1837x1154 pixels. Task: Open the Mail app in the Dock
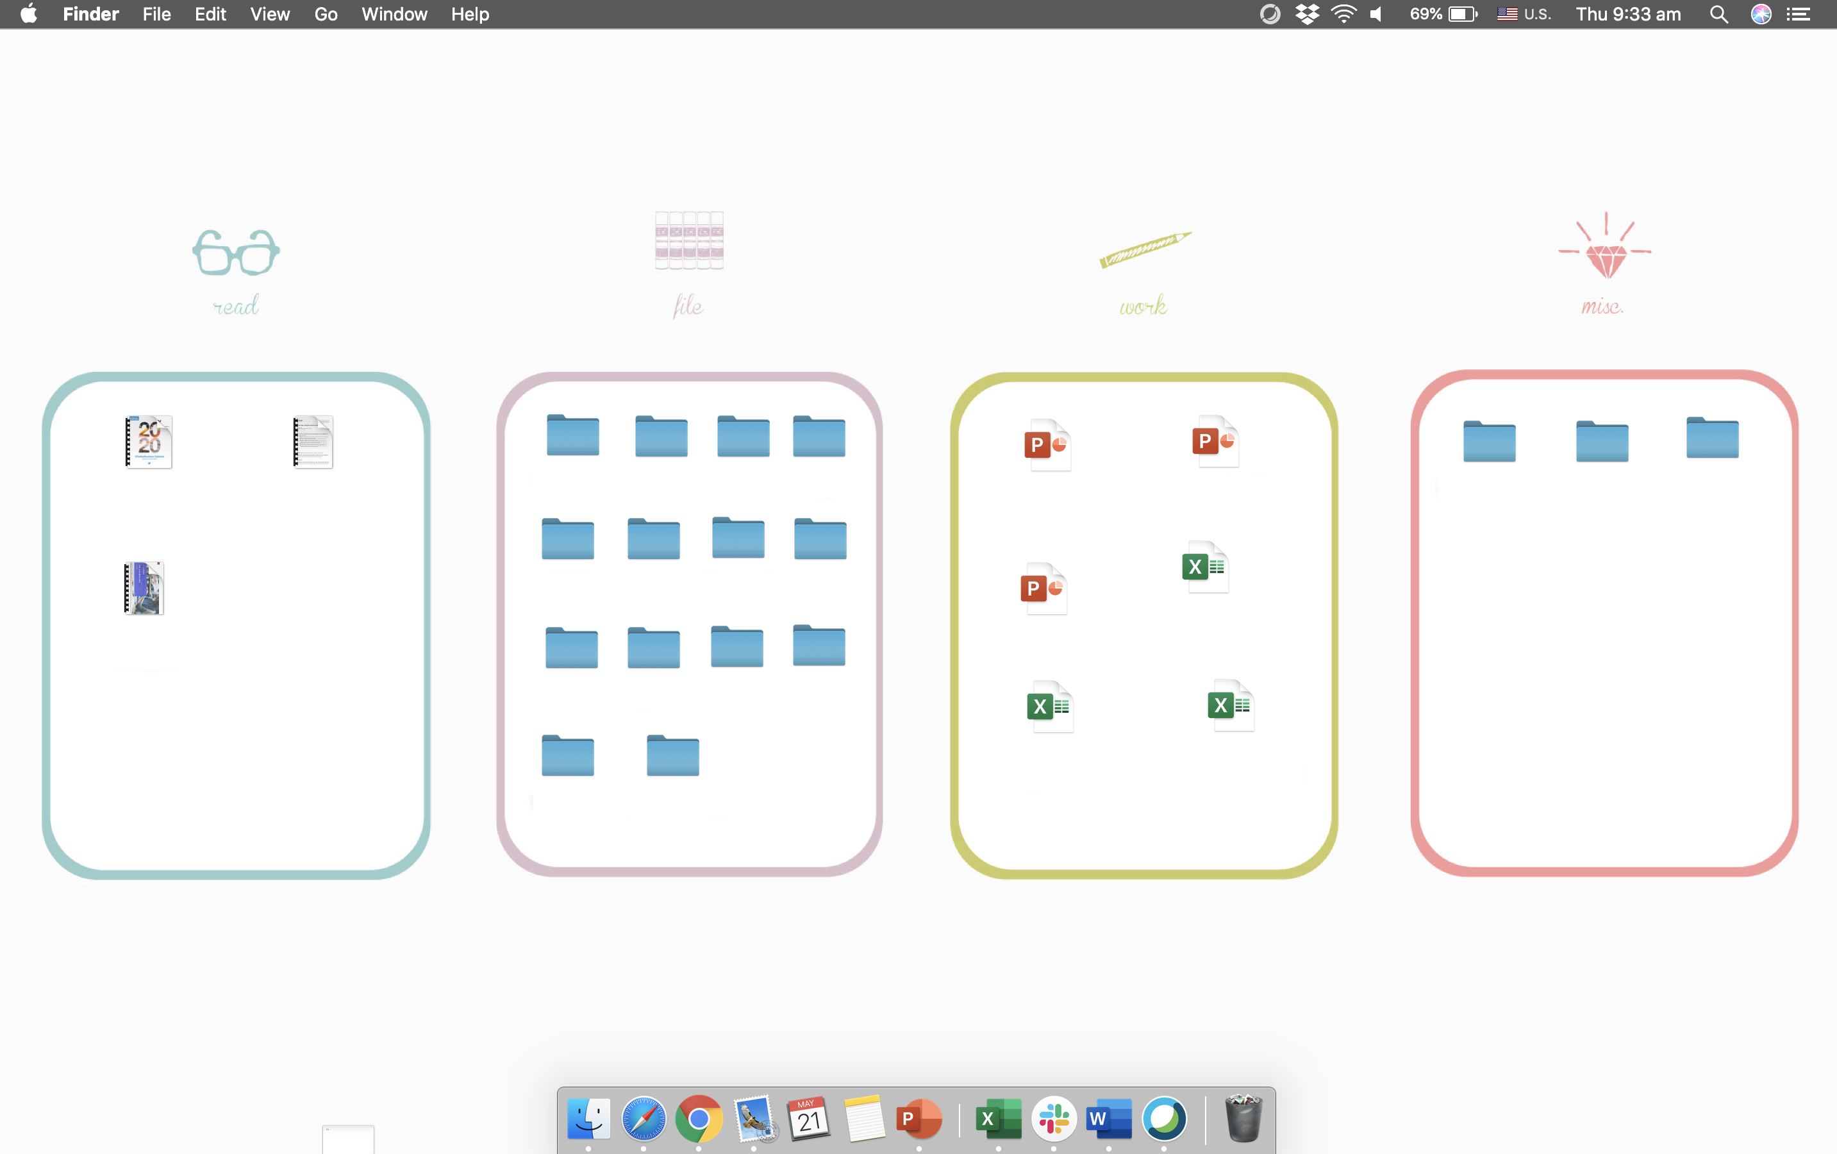[754, 1119]
